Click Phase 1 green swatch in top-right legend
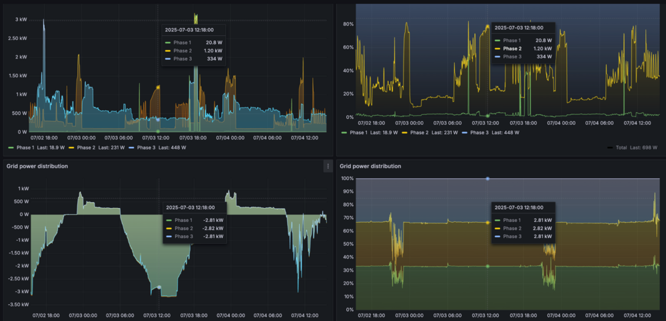The height and width of the screenshot is (321, 666). pos(344,133)
